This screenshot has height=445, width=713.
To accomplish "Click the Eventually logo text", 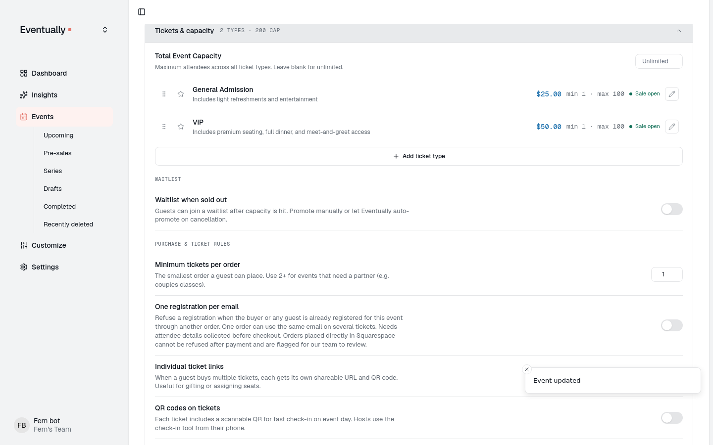I will 43,30.
